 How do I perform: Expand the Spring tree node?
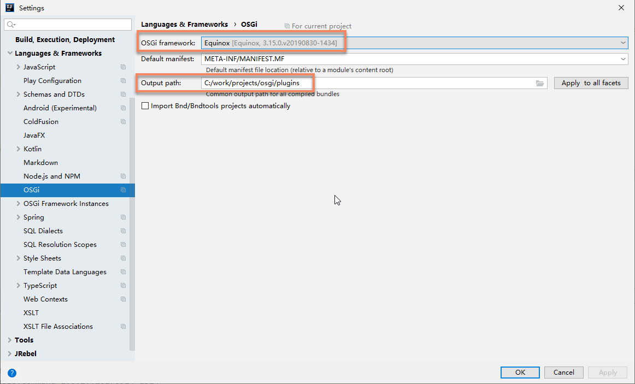(18, 217)
